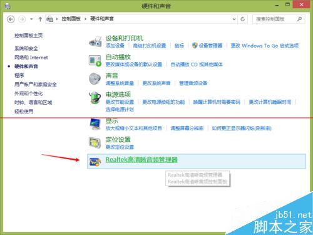Click the 调整屏幕分辨率 link
Screen dimensions: 313x235
(x=187, y=128)
